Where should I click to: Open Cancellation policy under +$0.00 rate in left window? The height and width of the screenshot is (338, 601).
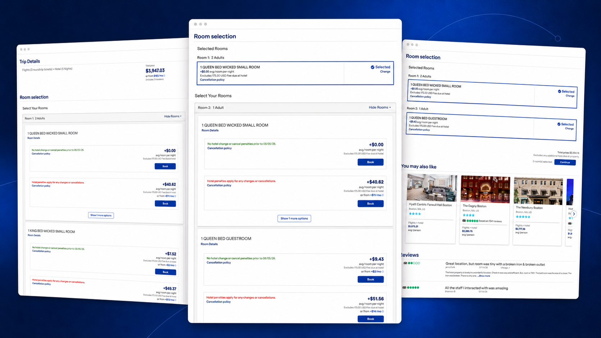click(41, 154)
